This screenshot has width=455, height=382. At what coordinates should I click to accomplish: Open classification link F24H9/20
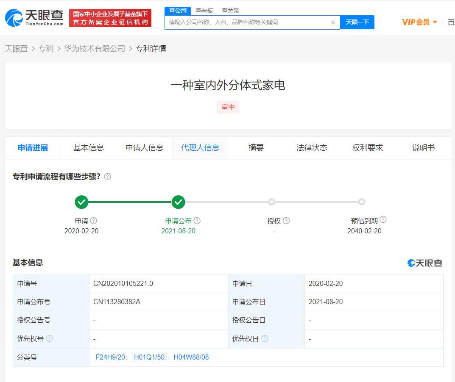tap(111, 357)
